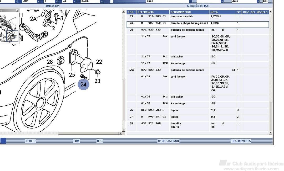Open the capo dropdown arrow

pyautogui.click(x=191, y=2)
